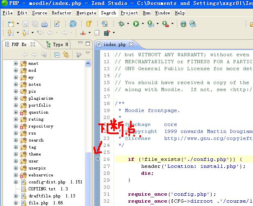Image resolution: width=253 pixels, height=206 pixels.
Task: Open the Debug dropdown arrow
Action: coord(128,24)
